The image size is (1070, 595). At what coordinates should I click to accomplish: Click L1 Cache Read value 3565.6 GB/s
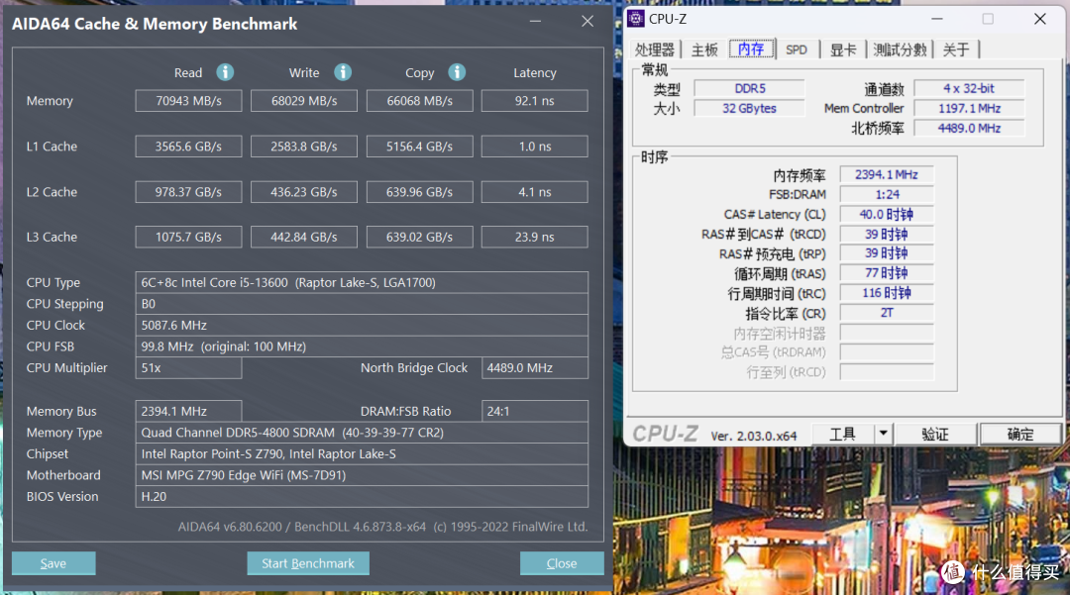click(x=188, y=147)
